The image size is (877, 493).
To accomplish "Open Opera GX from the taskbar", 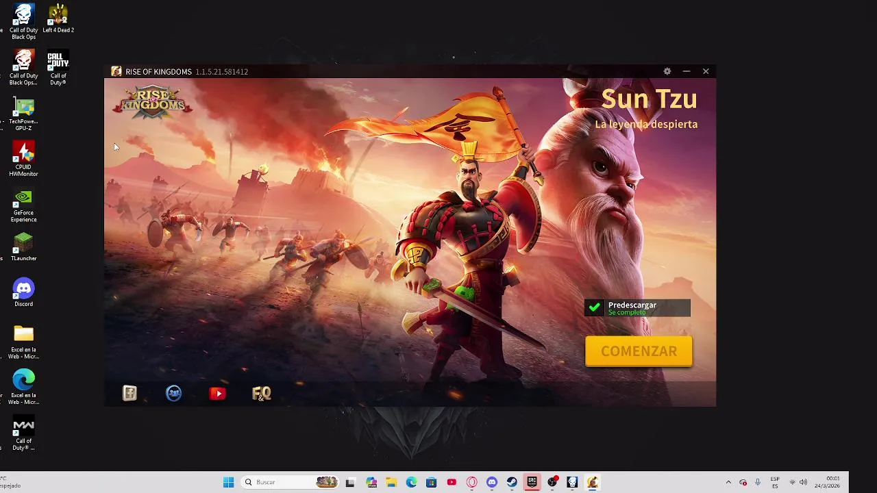I will [471, 482].
